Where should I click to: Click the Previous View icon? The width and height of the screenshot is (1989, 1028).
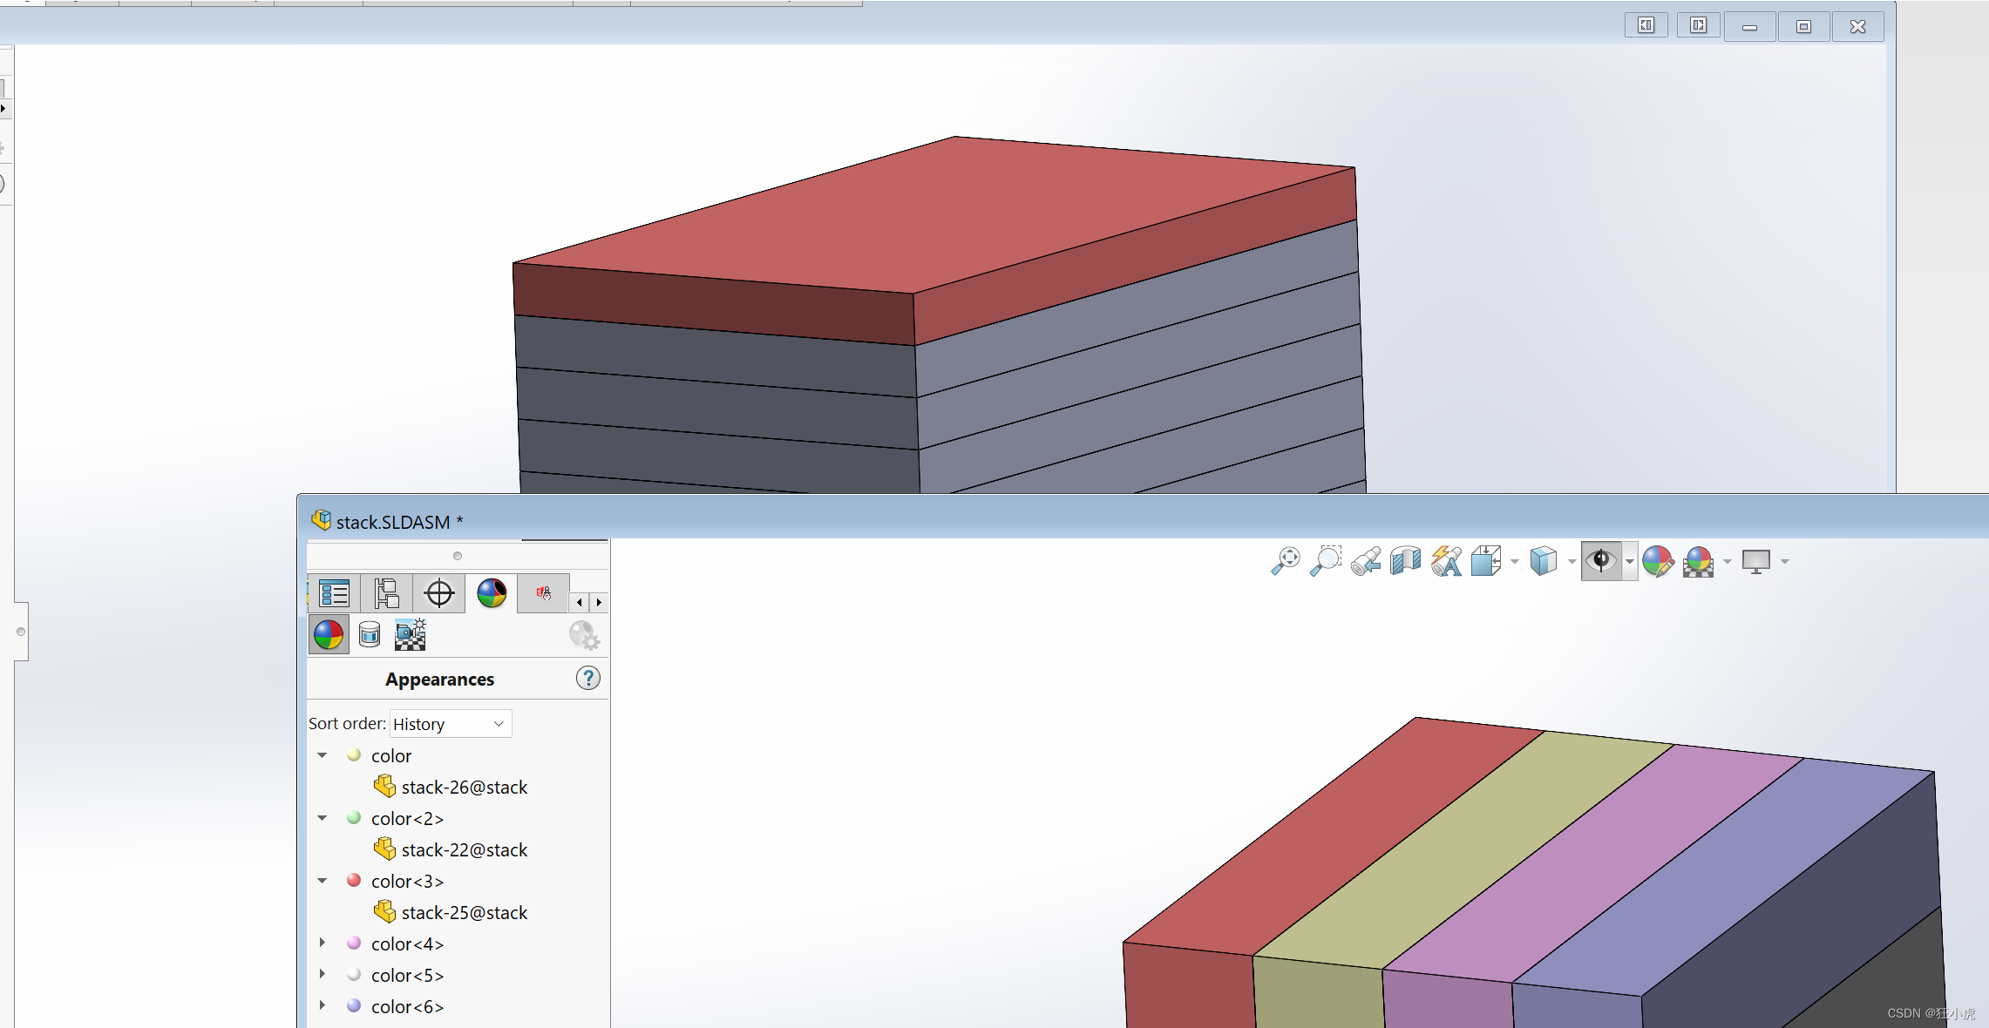[1366, 561]
